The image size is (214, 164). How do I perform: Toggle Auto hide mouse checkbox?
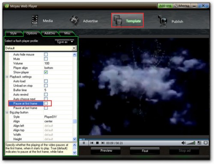coord(46,54)
